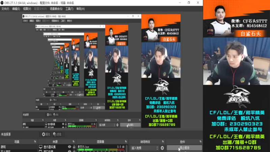Click the 停止推流 button
This screenshot has width=270, height=152.
pos(184,148)
